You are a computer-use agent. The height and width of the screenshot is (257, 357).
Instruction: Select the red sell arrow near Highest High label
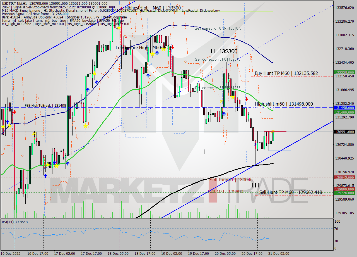pyautogui.click(x=121, y=8)
